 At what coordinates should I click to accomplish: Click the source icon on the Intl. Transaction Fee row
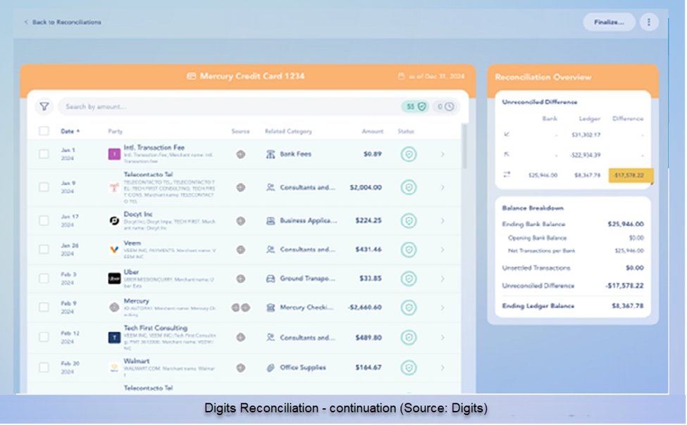[x=240, y=154]
